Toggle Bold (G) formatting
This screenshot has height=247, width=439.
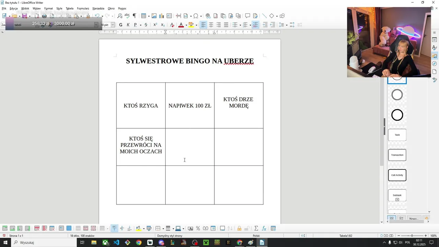coord(120,25)
